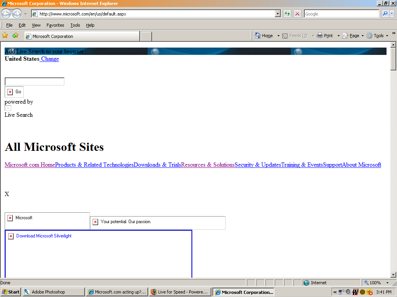The height and width of the screenshot is (297, 397).
Task: Show more command bar items chevron
Action: tap(394, 33)
